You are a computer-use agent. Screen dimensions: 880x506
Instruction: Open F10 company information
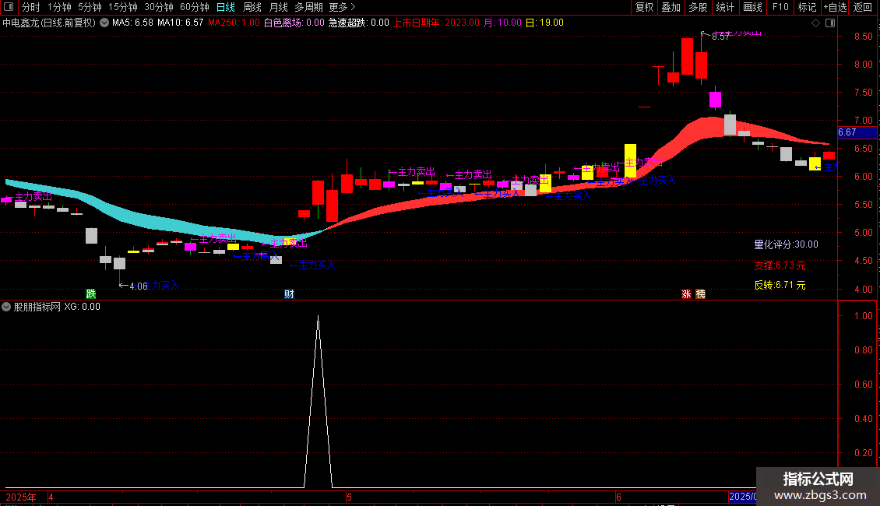[x=780, y=7]
